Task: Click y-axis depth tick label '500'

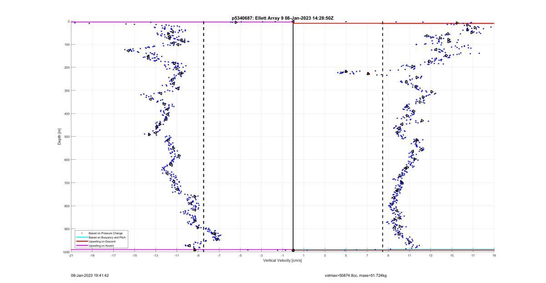Action: [x=66, y=136]
